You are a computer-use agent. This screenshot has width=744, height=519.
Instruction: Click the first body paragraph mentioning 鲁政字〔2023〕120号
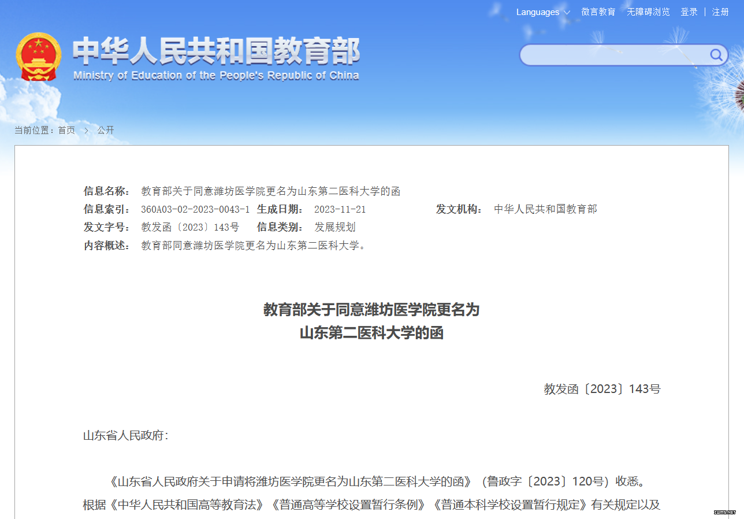coord(377,481)
